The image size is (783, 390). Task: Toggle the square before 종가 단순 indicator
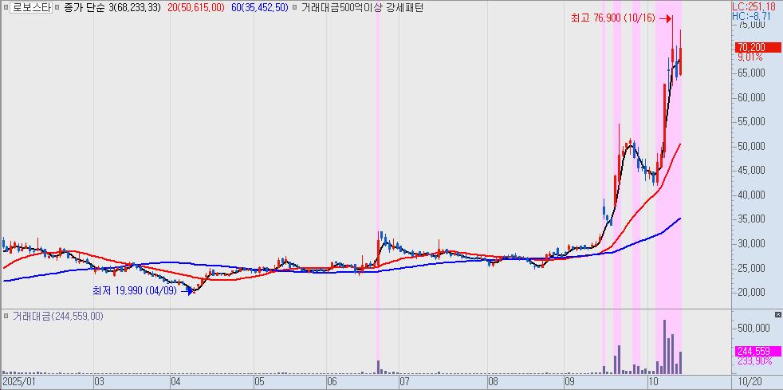point(58,9)
